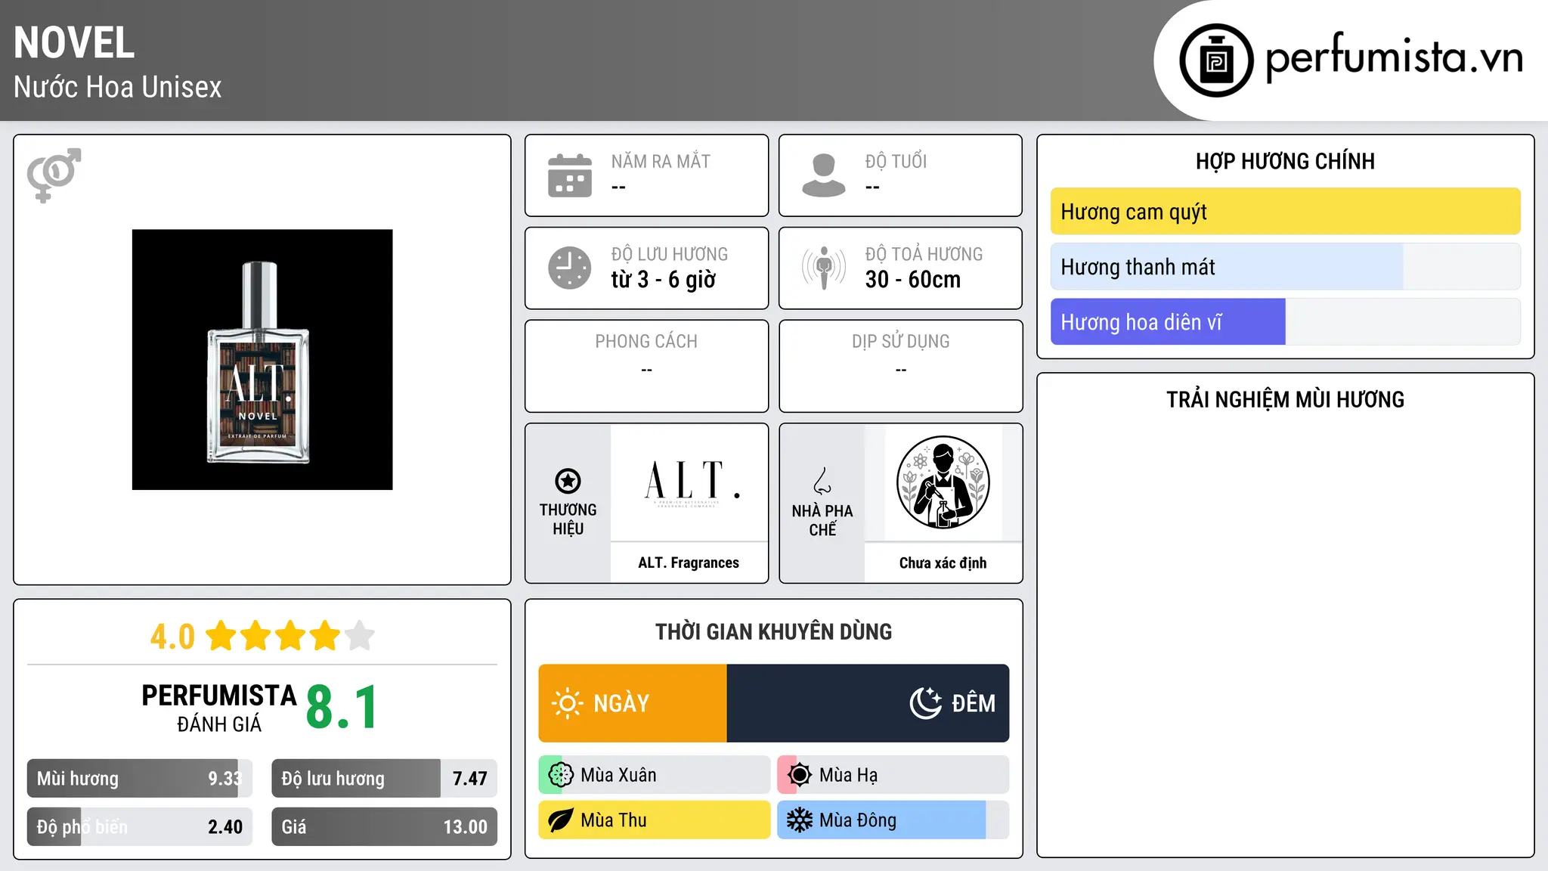Click the snowflake icon for Mùa Đông
Viewport: 1548px width, 871px height.
pyautogui.click(x=800, y=820)
